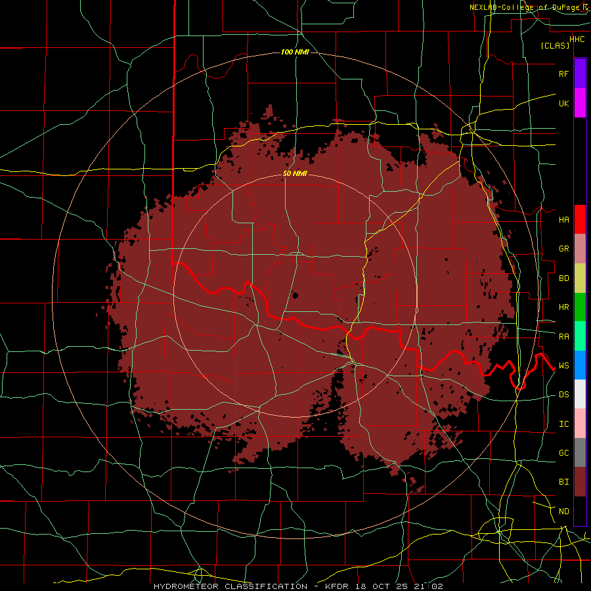Click the 50 NMI range ring label
Viewport: 591px width, 591px height.
pos(295,174)
